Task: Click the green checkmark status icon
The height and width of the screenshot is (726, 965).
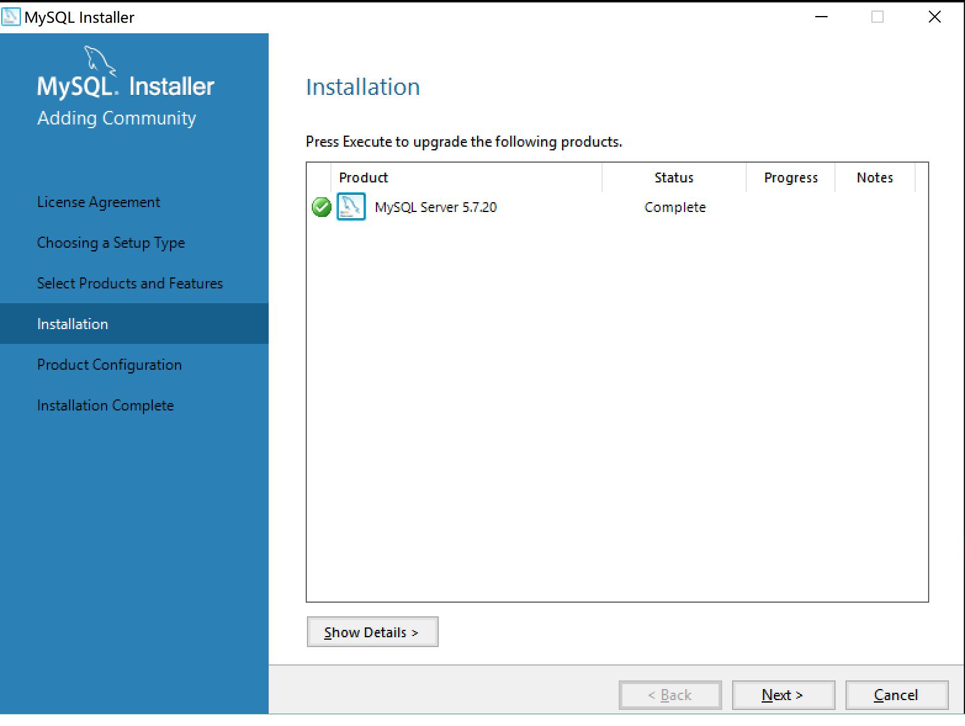Action: pyautogui.click(x=322, y=207)
